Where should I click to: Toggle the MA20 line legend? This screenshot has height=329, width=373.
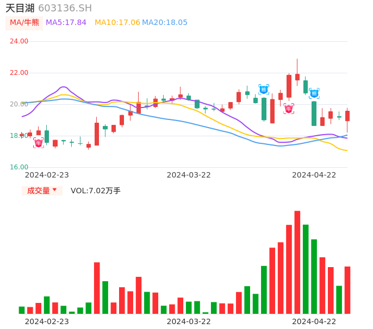click(x=165, y=23)
